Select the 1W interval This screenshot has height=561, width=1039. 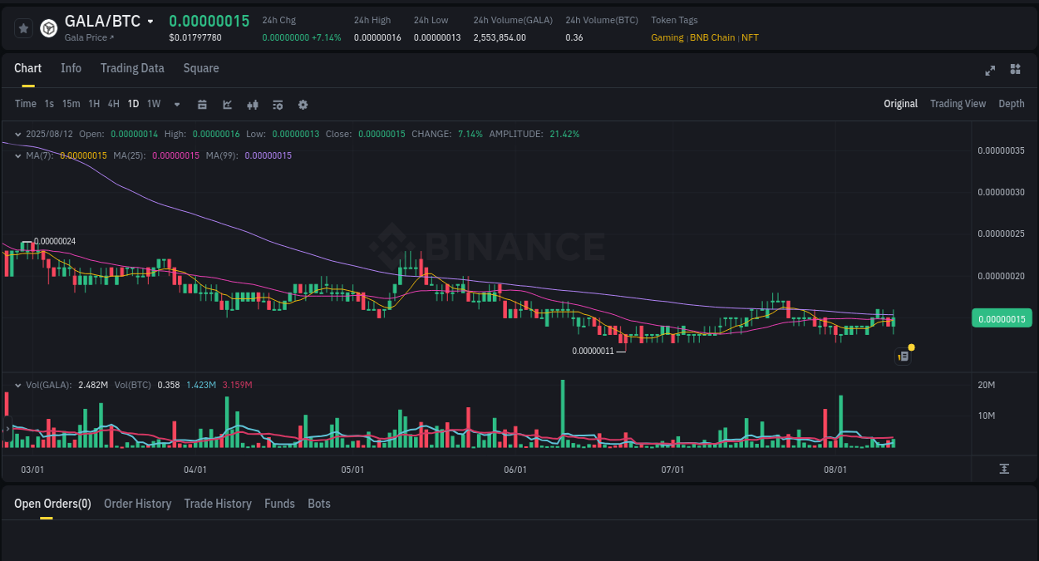(154, 104)
